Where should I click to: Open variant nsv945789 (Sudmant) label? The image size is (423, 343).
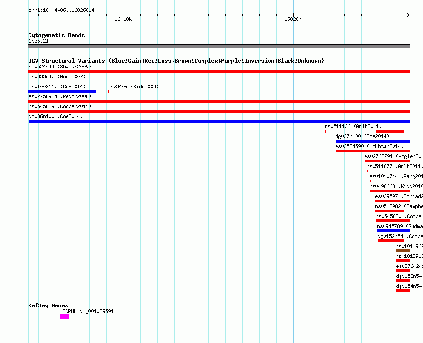(x=400, y=226)
